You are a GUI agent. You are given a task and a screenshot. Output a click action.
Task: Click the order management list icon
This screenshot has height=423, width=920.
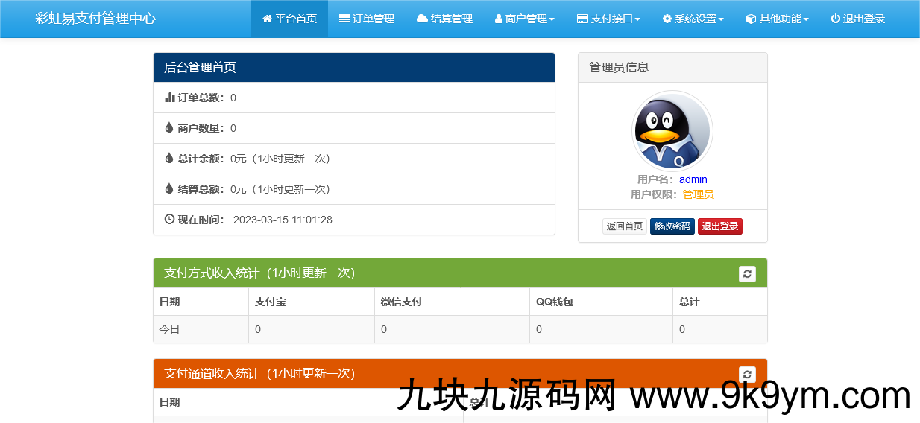click(344, 19)
